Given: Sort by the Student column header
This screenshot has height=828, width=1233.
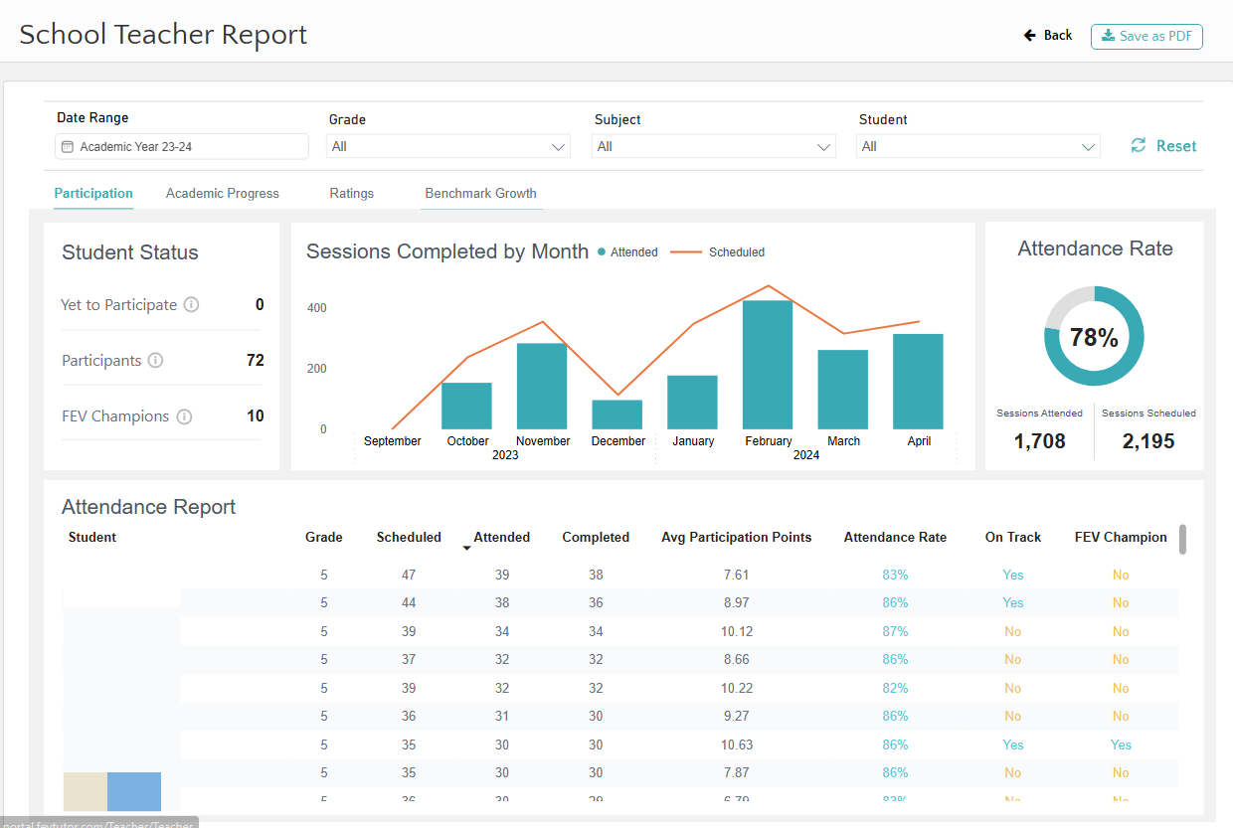Looking at the screenshot, I should 92,537.
